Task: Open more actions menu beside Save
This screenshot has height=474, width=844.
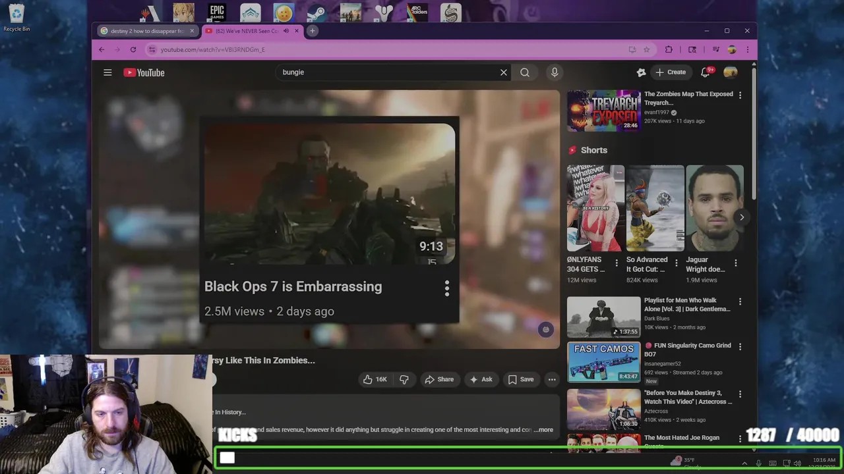Action: click(x=552, y=379)
